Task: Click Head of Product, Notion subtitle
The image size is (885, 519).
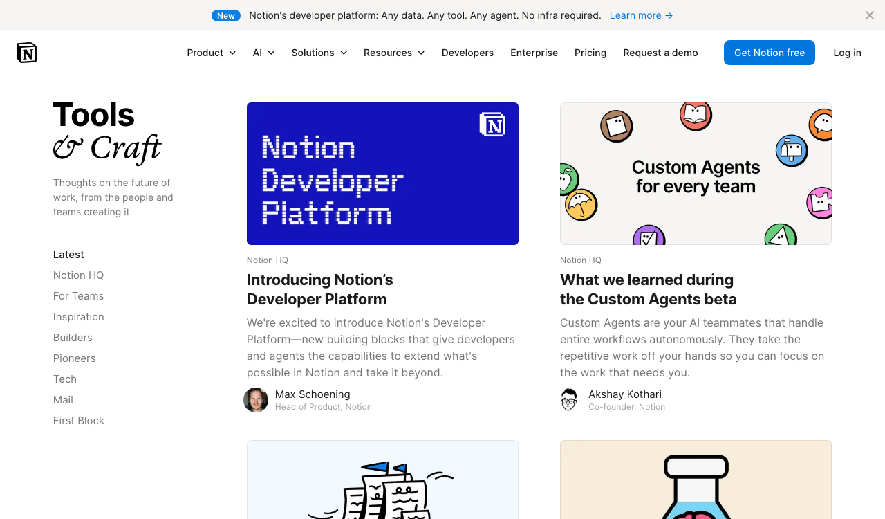Action: coord(324,407)
